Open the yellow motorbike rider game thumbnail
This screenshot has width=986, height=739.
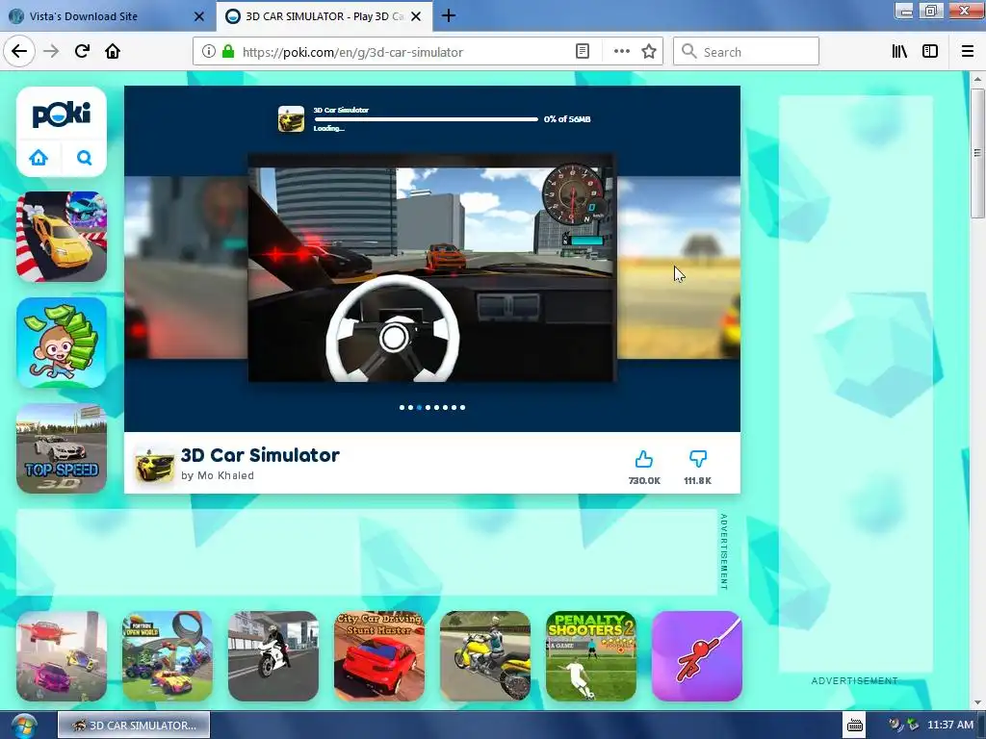pos(485,656)
